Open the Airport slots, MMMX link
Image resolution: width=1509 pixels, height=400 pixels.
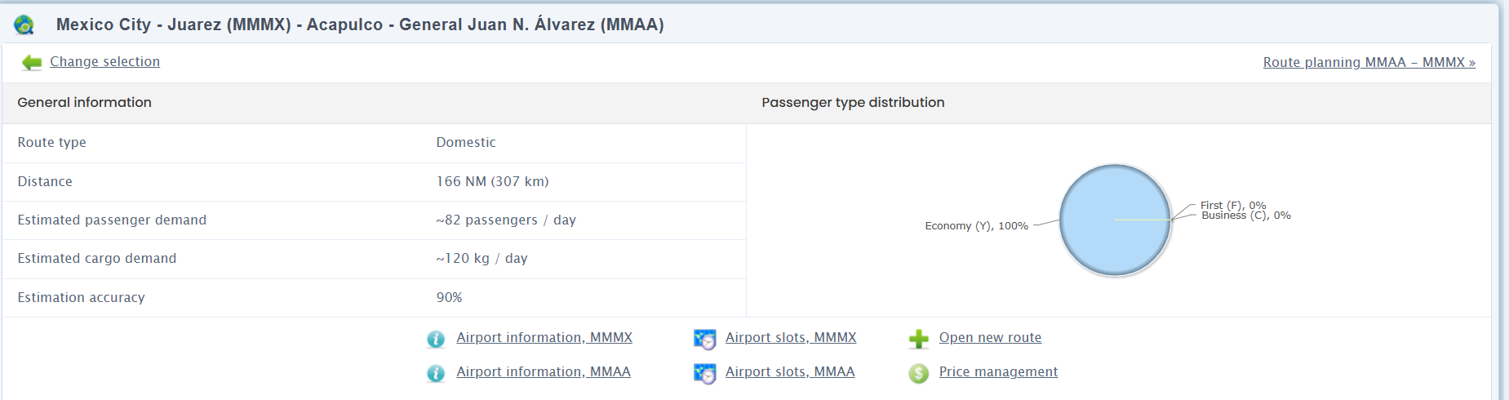(x=791, y=337)
